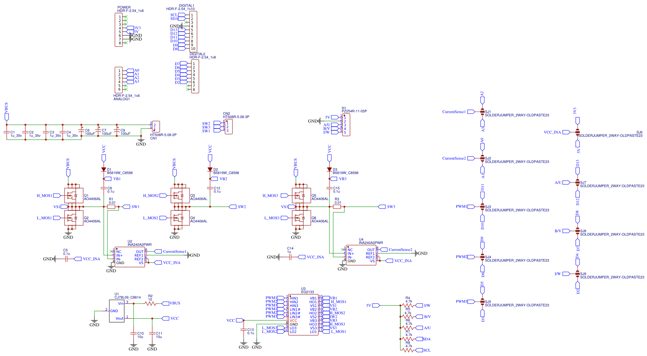Click the DIGITAL2 1x8 header body

point(195,76)
